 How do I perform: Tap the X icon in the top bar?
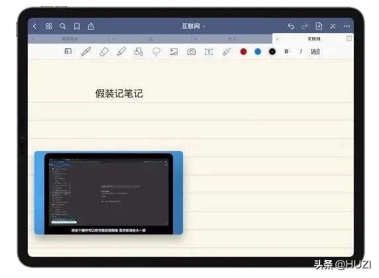point(333,26)
